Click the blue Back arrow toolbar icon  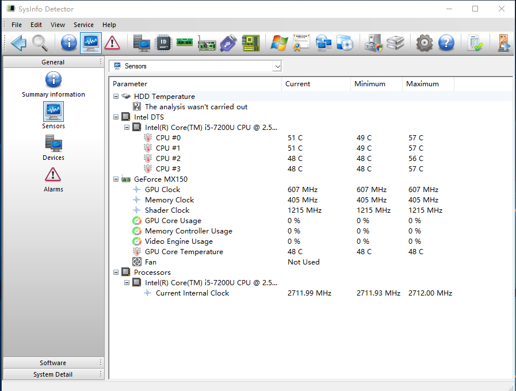[x=18, y=43]
